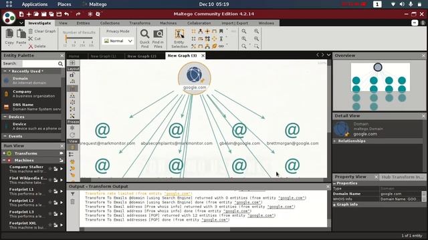428x240 pixels.
Task: Collapse the Devices palette section
Action: click(x=5, y=117)
